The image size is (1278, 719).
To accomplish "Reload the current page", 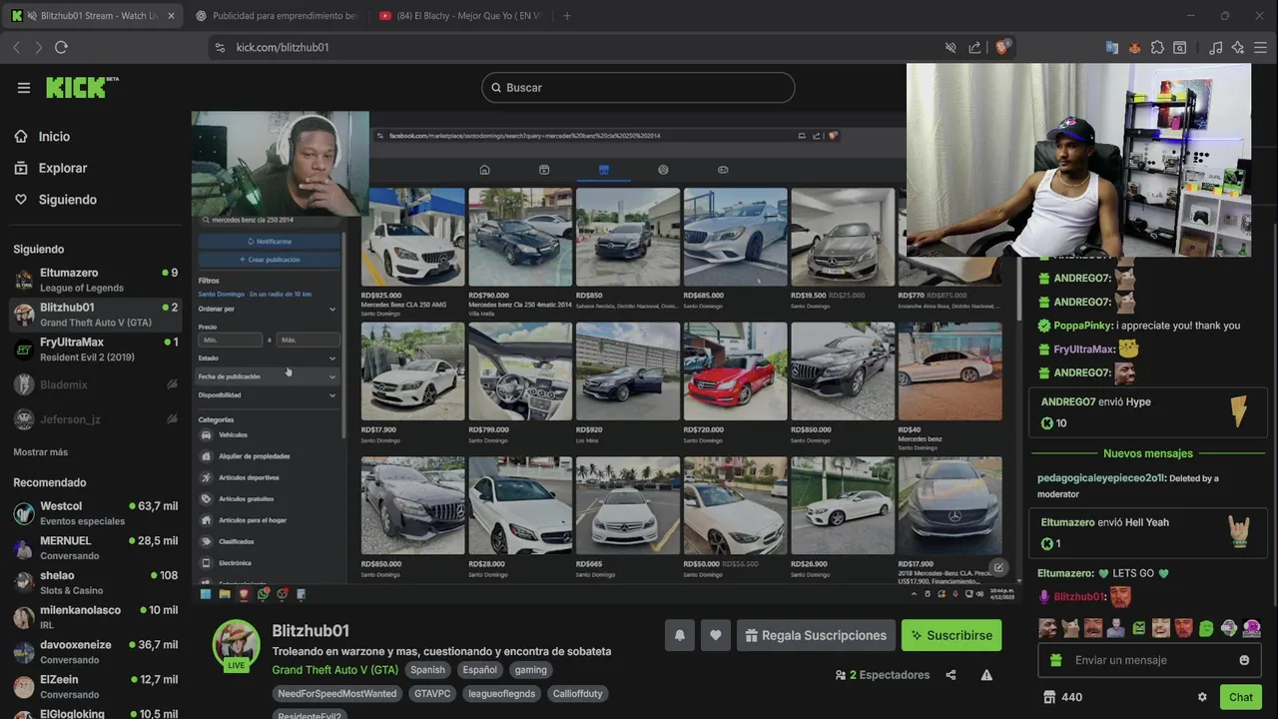I will pyautogui.click(x=61, y=47).
